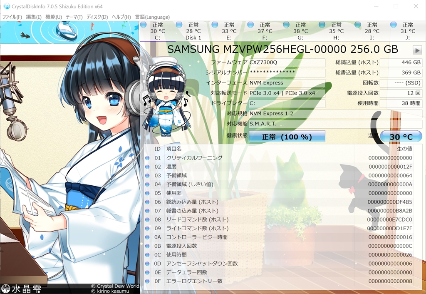Open the ディスク(D) menu

click(x=97, y=17)
